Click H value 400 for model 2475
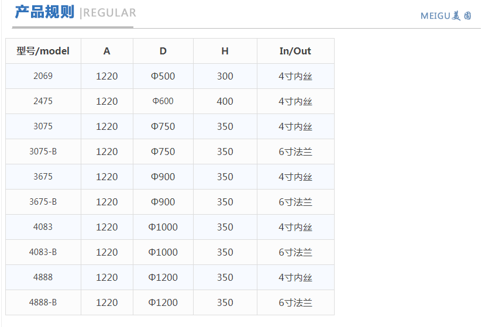This screenshot has height=327, width=492. click(225, 101)
